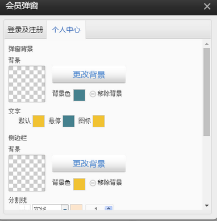Close the 会员弹窗 dialog

pyautogui.click(x=207, y=7)
